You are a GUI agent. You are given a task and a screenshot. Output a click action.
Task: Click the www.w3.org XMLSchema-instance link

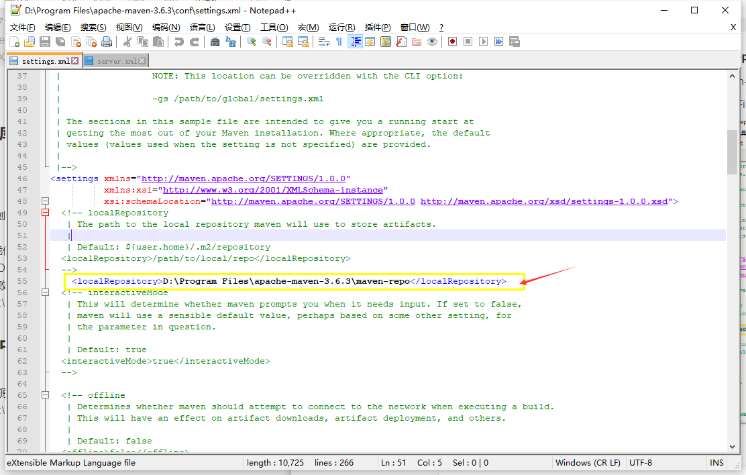point(272,191)
